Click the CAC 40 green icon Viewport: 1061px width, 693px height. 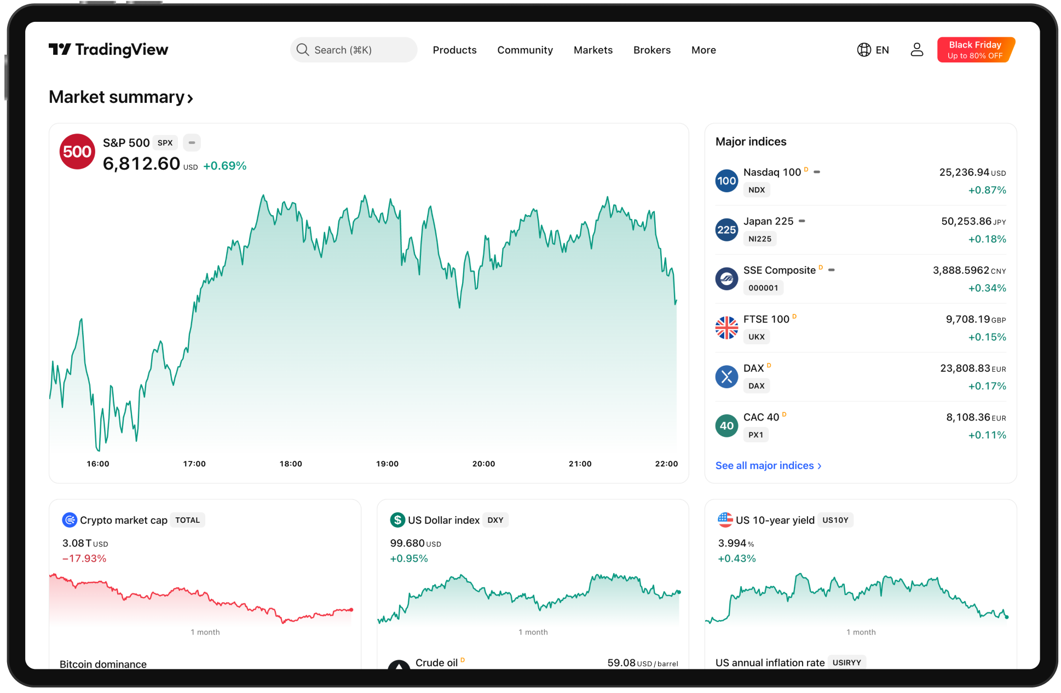click(x=726, y=426)
